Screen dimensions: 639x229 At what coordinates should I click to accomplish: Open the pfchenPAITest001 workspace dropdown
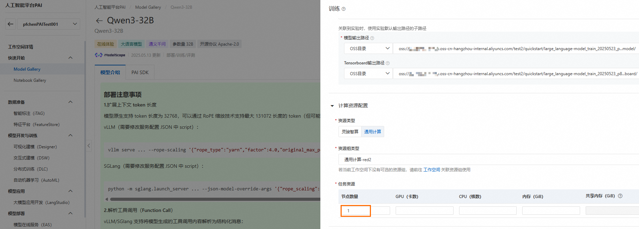(x=48, y=24)
